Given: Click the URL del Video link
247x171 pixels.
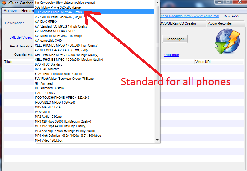Looking at the screenshot, I should 21,37.
